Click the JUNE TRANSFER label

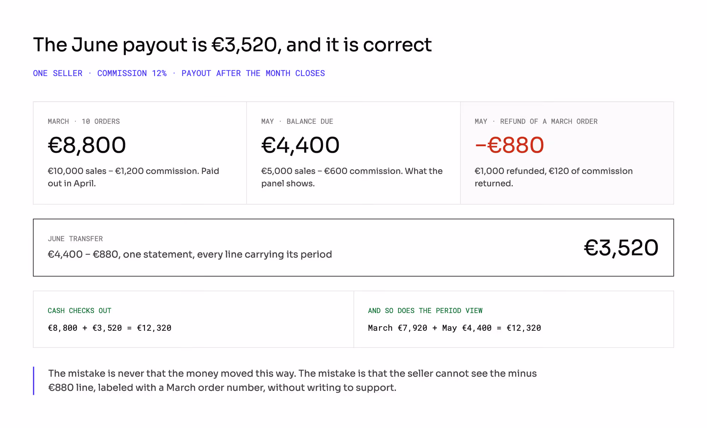coord(75,239)
